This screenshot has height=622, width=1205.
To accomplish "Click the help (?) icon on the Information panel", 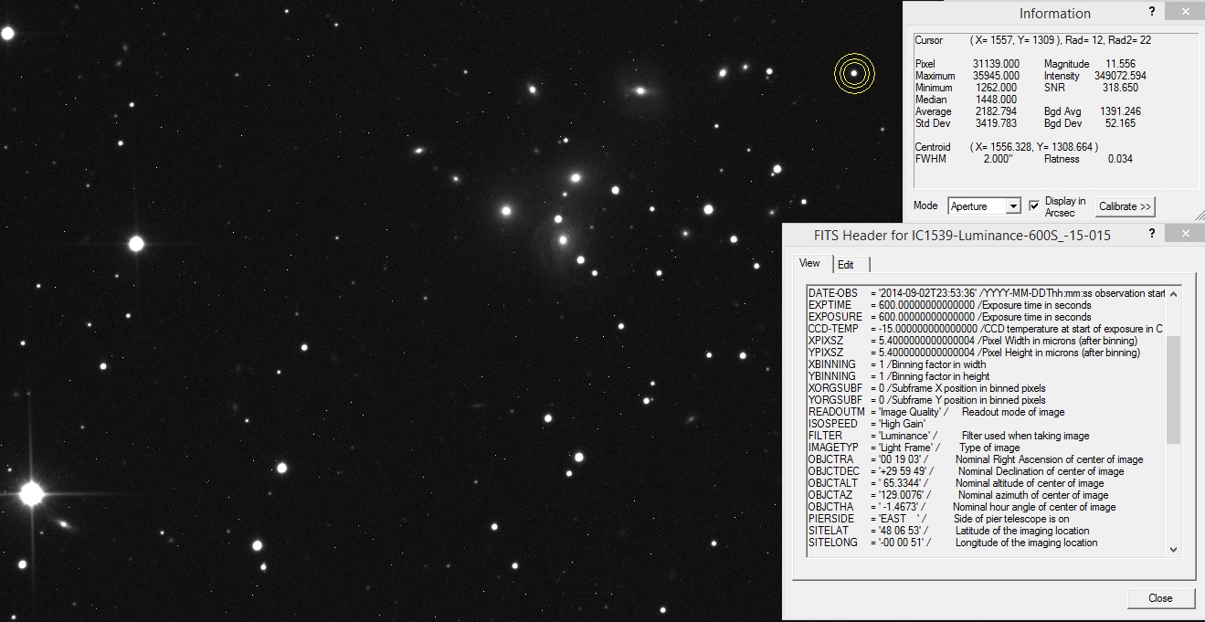I will 1153,12.
